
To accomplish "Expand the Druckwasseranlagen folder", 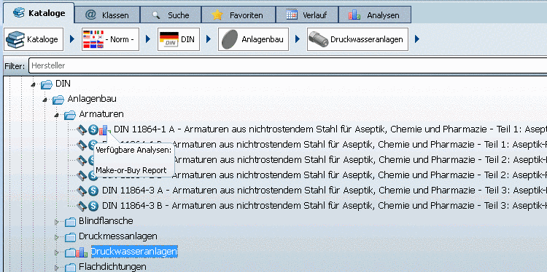I will (56, 252).
